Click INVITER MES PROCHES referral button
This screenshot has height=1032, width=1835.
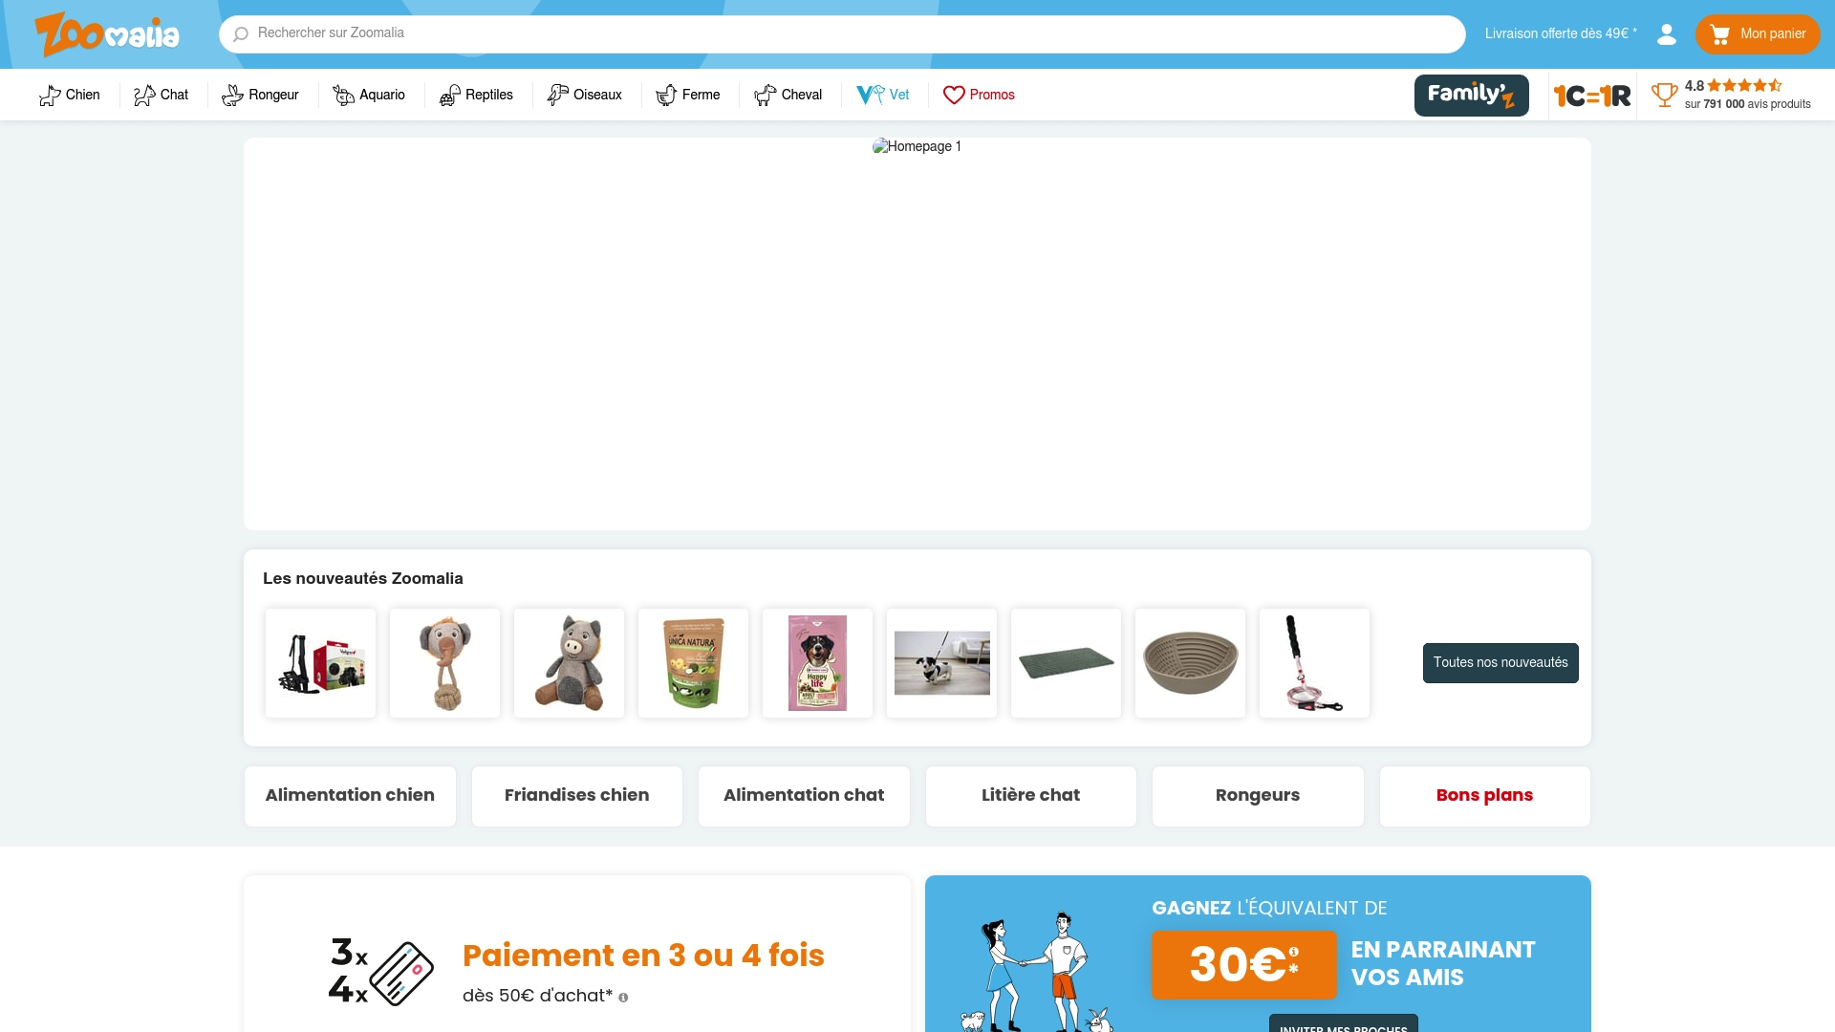[x=1342, y=1025]
